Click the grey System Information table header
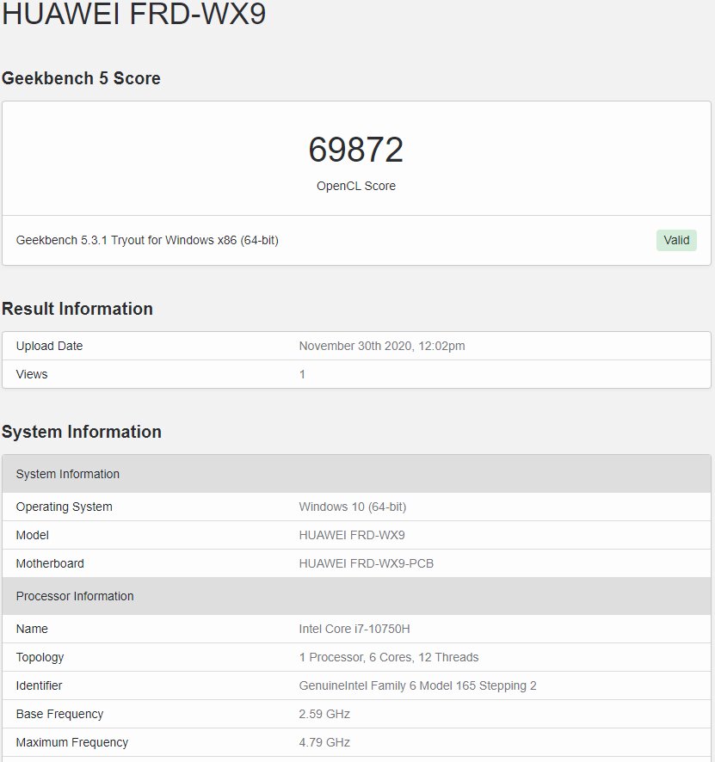The width and height of the screenshot is (715, 762). tap(356, 474)
